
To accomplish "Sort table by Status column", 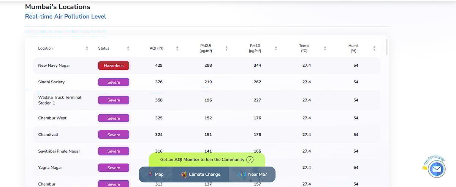I will (128, 48).
